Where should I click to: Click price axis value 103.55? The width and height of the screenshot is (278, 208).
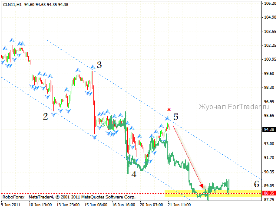pyautogui.click(x=270, y=32)
